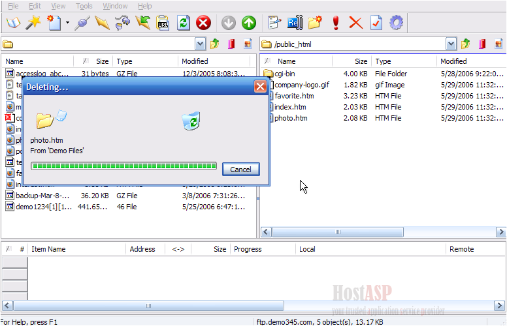
Task: Cancel the Deleting operation
Action: pos(240,170)
